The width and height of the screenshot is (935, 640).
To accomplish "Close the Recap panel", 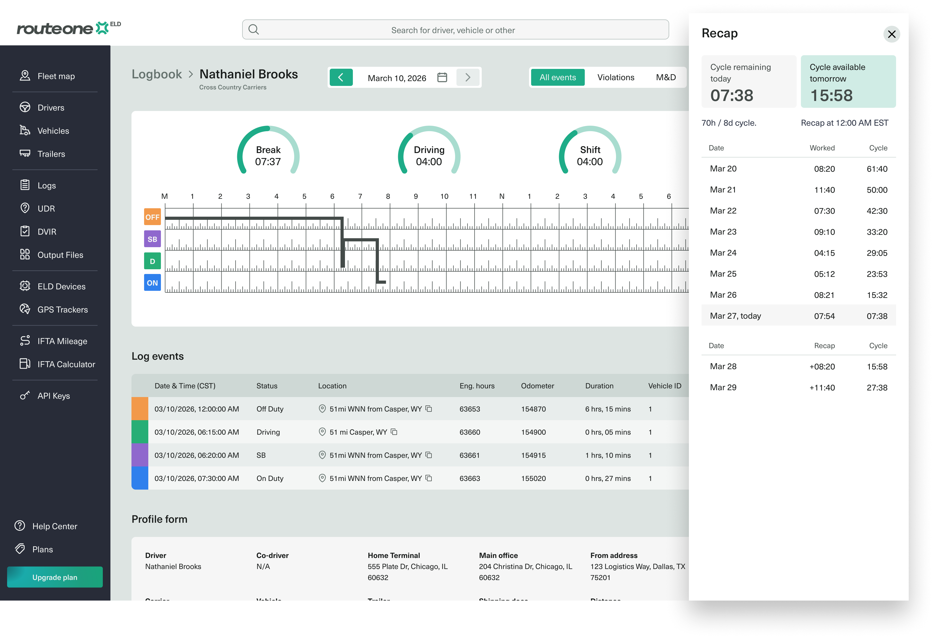I will [892, 34].
